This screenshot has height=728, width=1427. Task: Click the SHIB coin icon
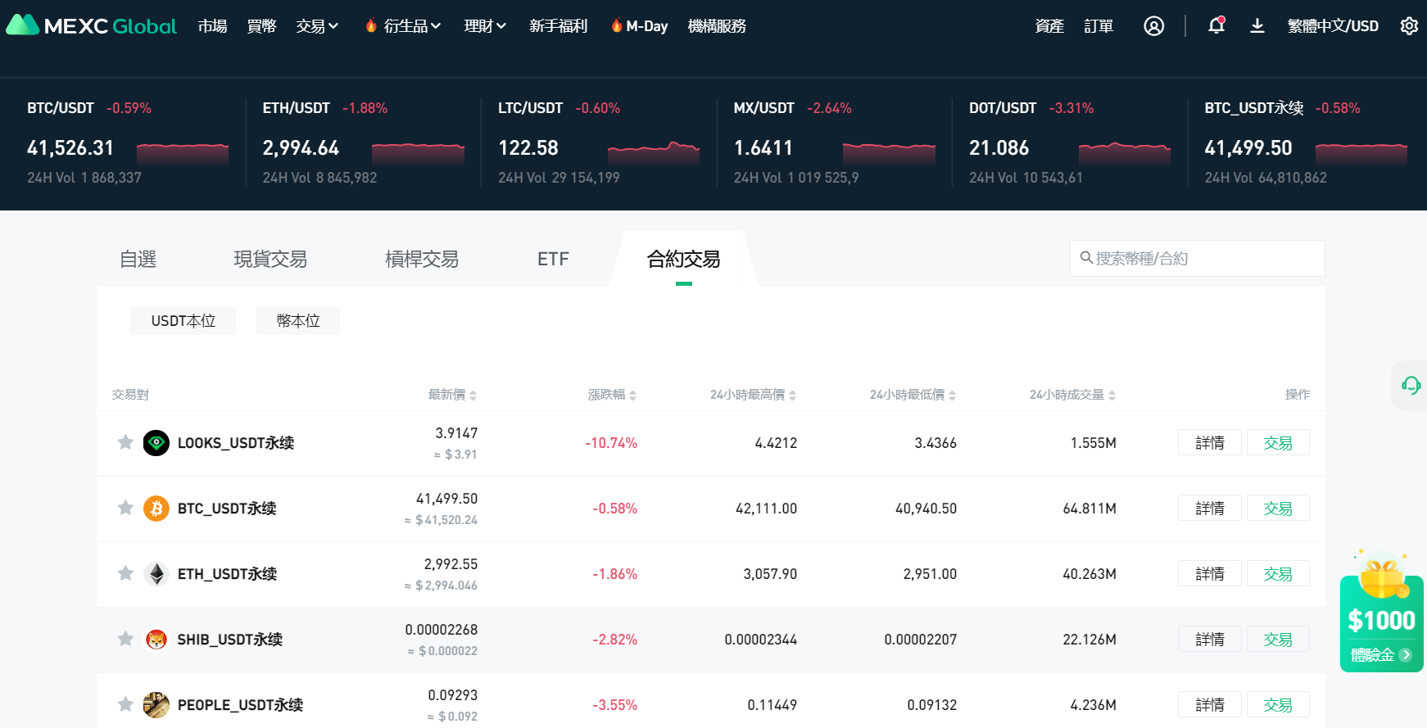pyautogui.click(x=156, y=640)
